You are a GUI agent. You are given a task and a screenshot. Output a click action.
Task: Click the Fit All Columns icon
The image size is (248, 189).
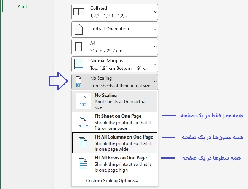(x=83, y=143)
